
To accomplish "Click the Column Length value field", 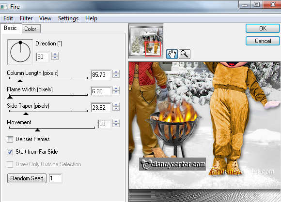I will click(101, 74).
